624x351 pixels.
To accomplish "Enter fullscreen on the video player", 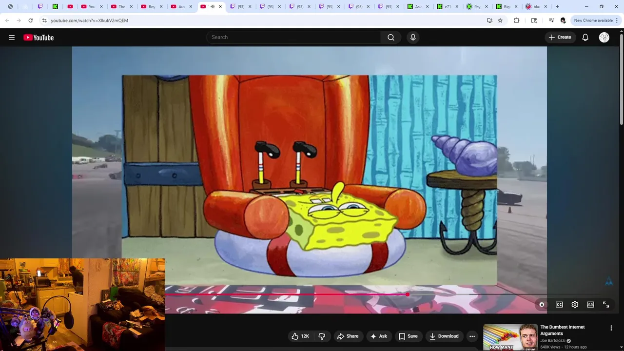I will click(606, 305).
